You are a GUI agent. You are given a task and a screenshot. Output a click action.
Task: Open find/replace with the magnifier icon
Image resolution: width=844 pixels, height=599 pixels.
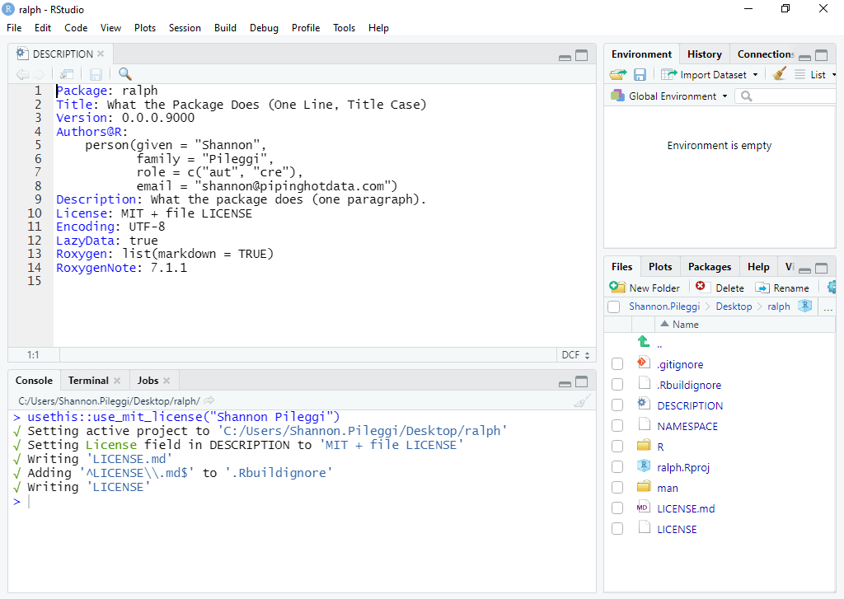point(125,73)
